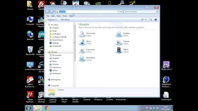The width and height of the screenshot is (198, 111).
Task: Open the Windows Start button
Action: coord(28,108)
